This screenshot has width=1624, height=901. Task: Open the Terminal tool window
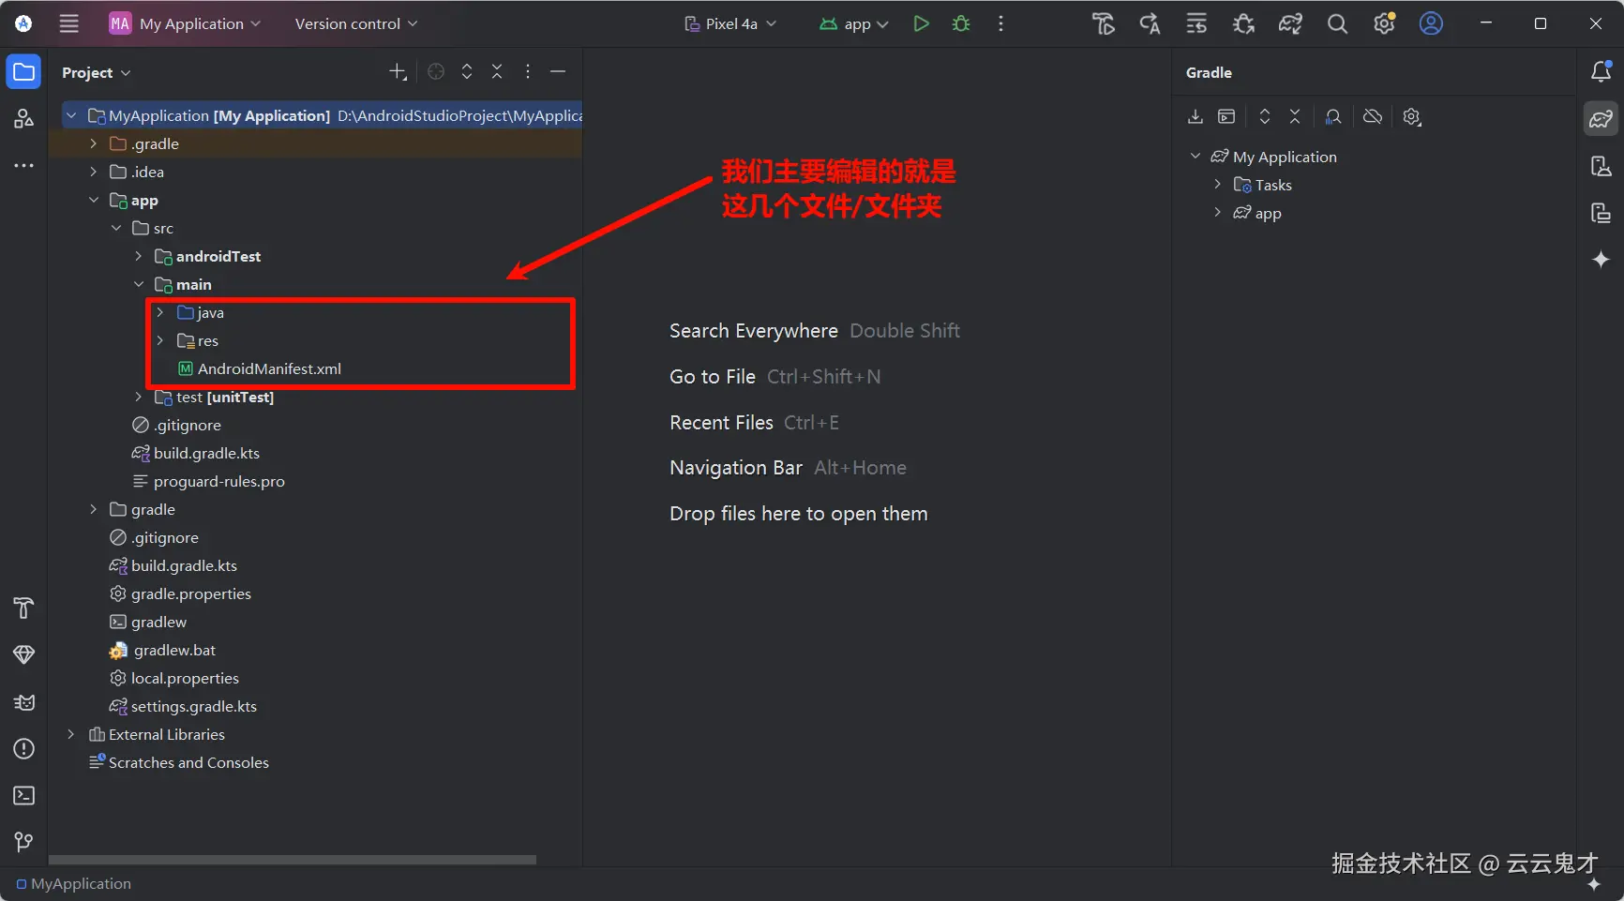pyautogui.click(x=23, y=795)
